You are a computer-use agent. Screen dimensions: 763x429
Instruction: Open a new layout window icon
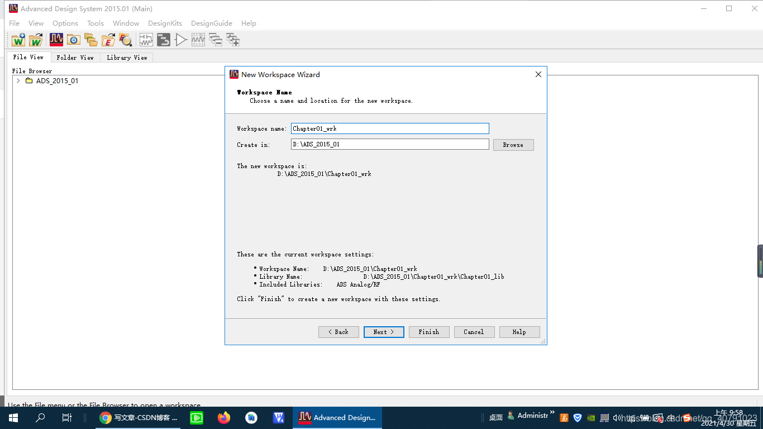click(163, 40)
